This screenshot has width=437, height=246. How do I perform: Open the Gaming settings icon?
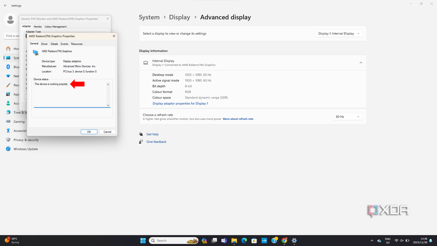click(x=8, y=122)
